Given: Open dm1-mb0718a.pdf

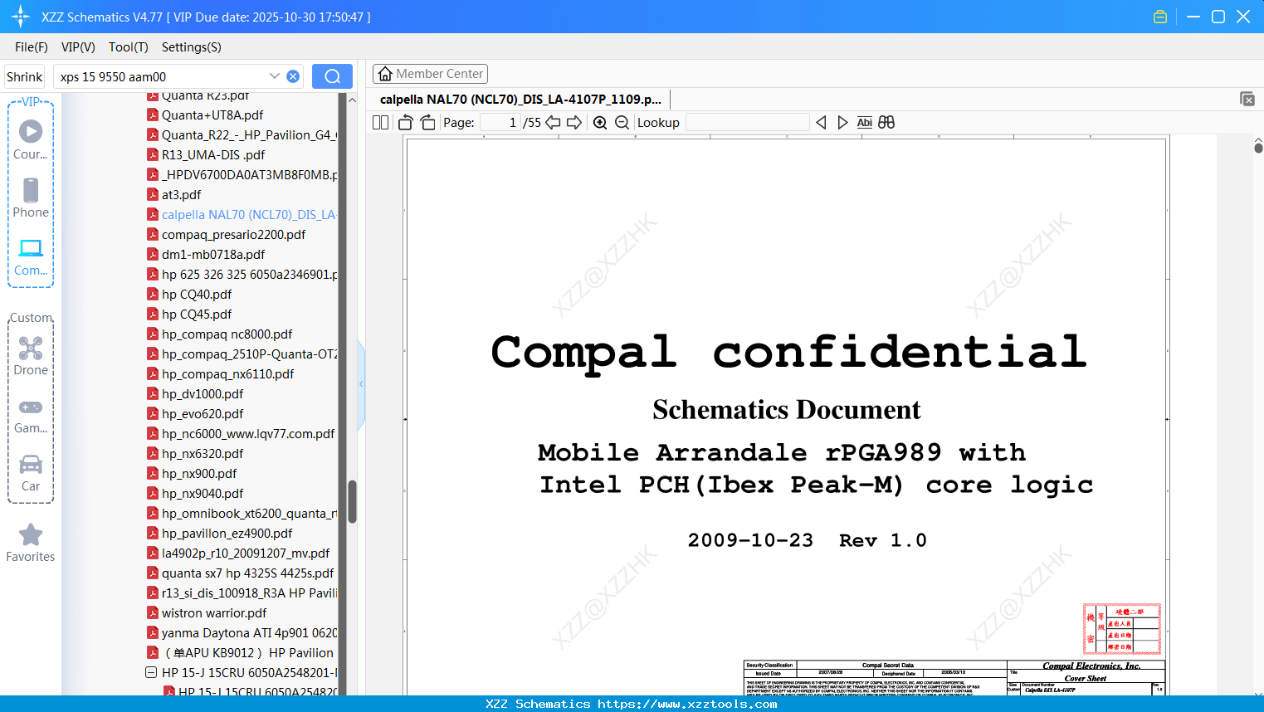Looking at the screenshot, I should click(213, 255).
